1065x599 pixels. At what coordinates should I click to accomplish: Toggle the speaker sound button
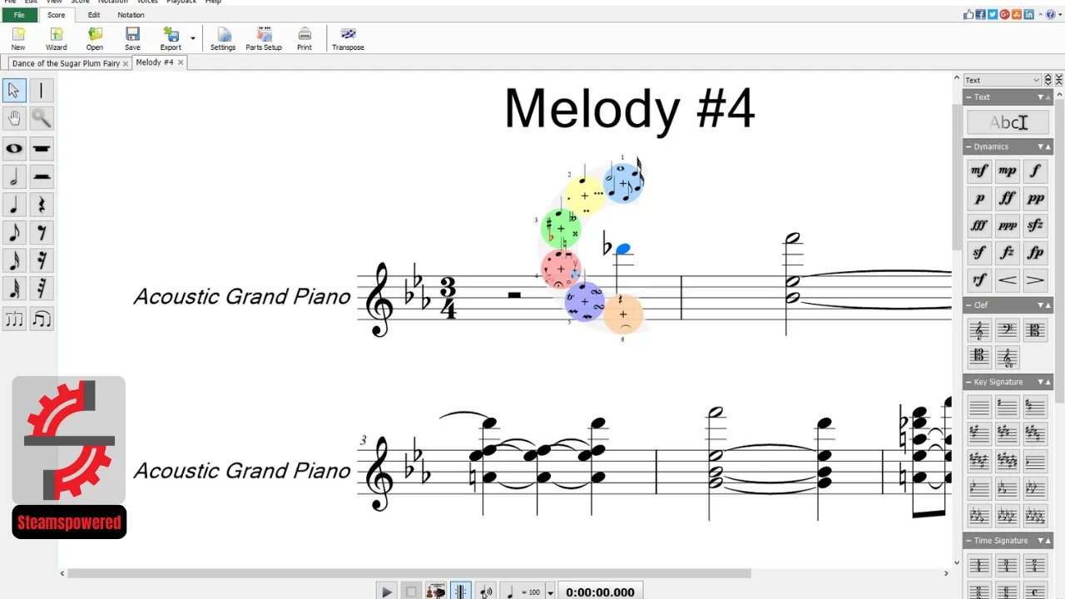click(486, 592)
